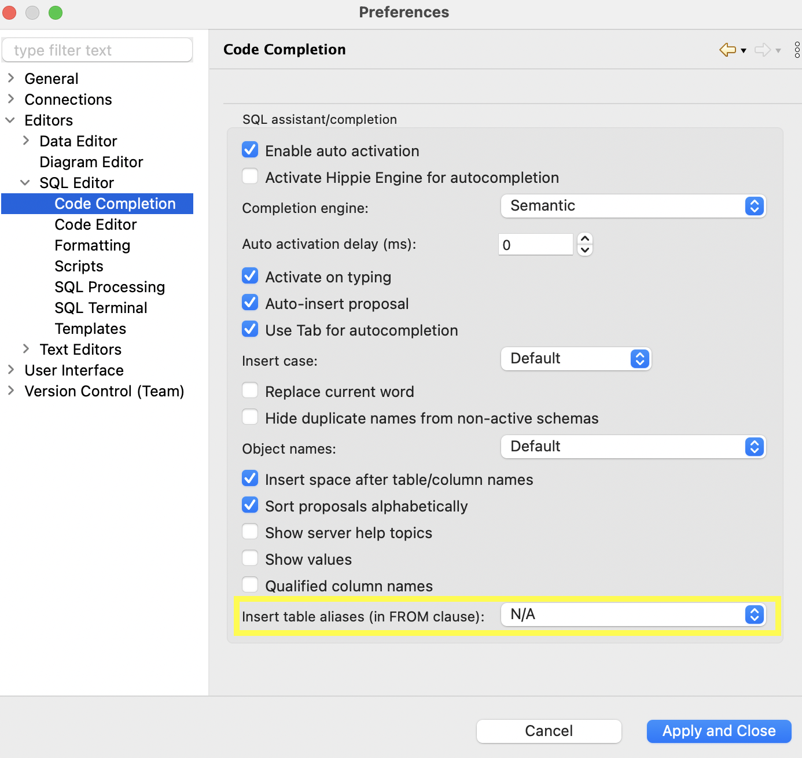Viewport: 802px width, 758px height.
Task: Open the back history dropdown arrow
Action: [744, 51]
